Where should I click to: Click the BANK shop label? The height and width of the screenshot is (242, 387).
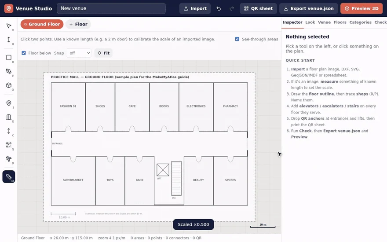coord(139,180)
